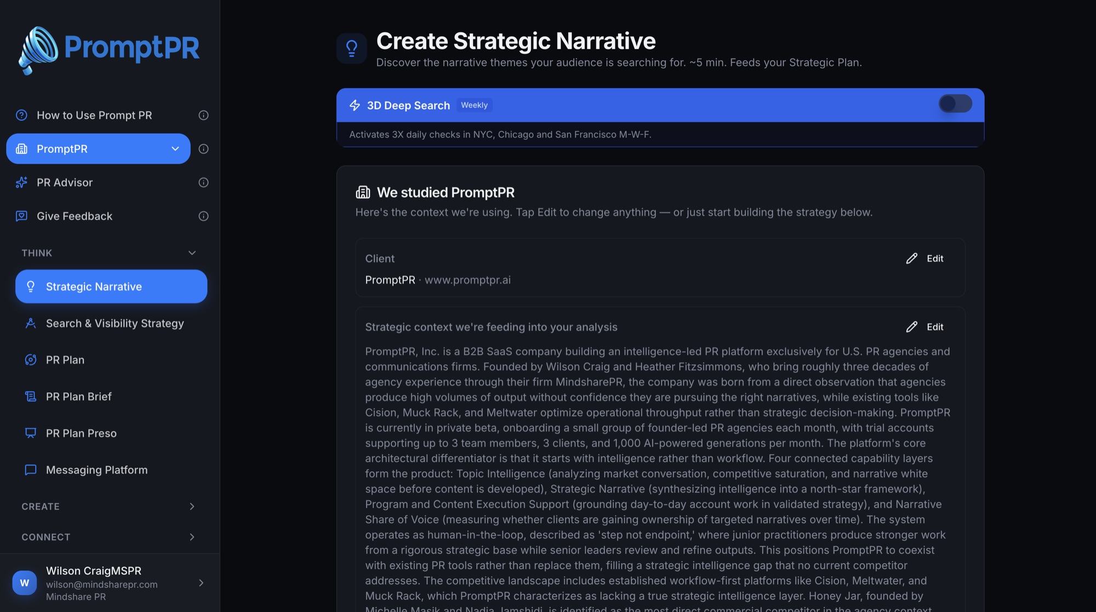Click the Give Feedback heart-message icon
The height and width of the screenshot is (612, 1096).
pos(21,216)
